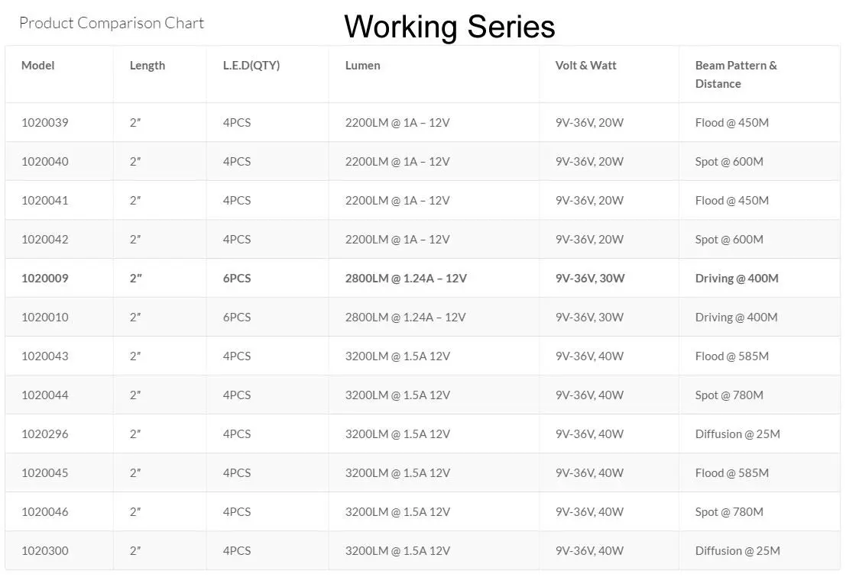Click model 1020040 in the table

pyautogui.click(x=45, y=161)
